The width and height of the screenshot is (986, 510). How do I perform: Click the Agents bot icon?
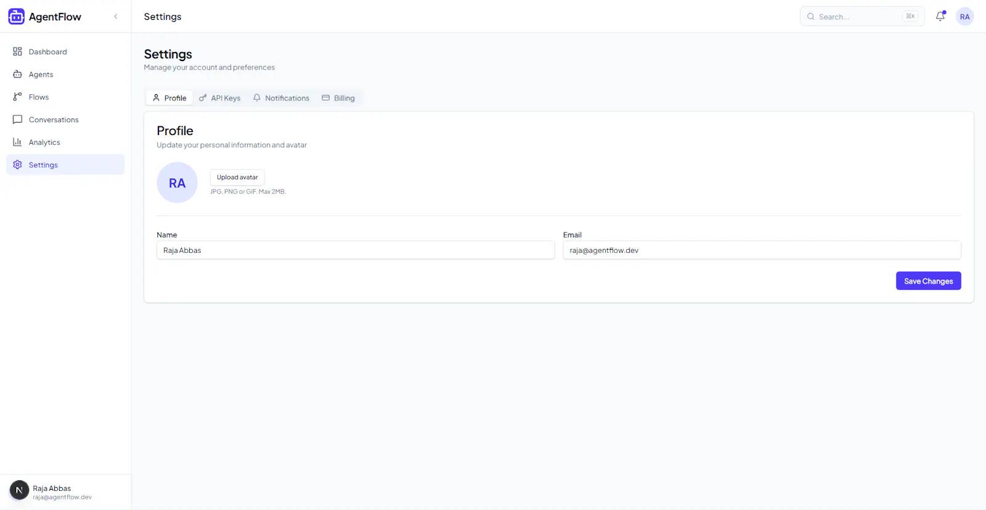[x=17, y=75]
